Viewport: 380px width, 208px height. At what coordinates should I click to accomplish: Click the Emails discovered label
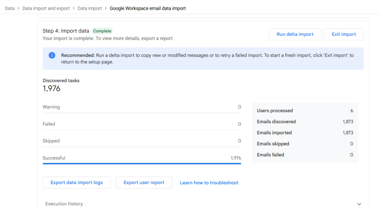(x=276, y=122)
